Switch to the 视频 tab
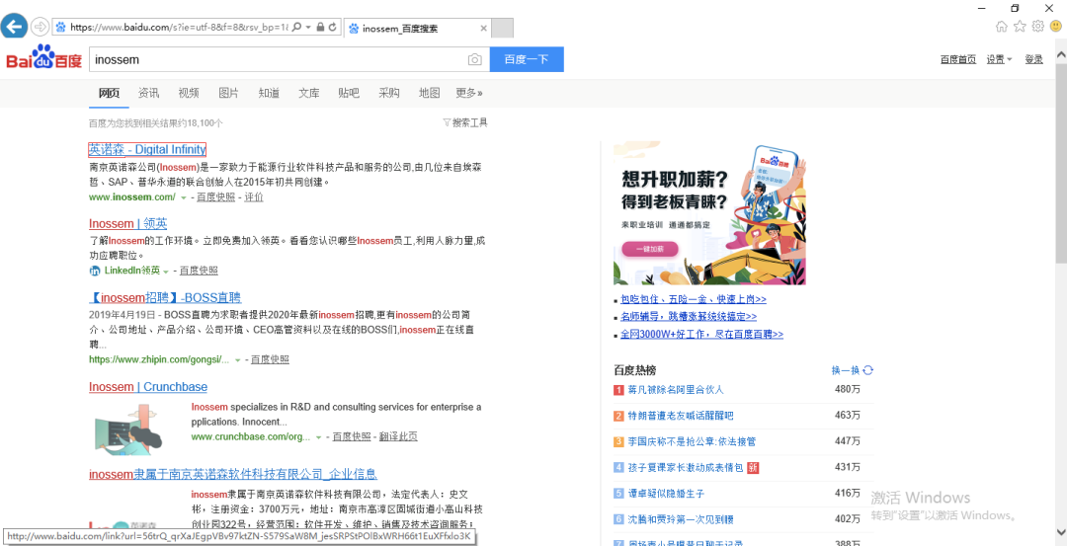This screenshot has width=1067, height=546. pyautogui.click(x=189, y=93)
